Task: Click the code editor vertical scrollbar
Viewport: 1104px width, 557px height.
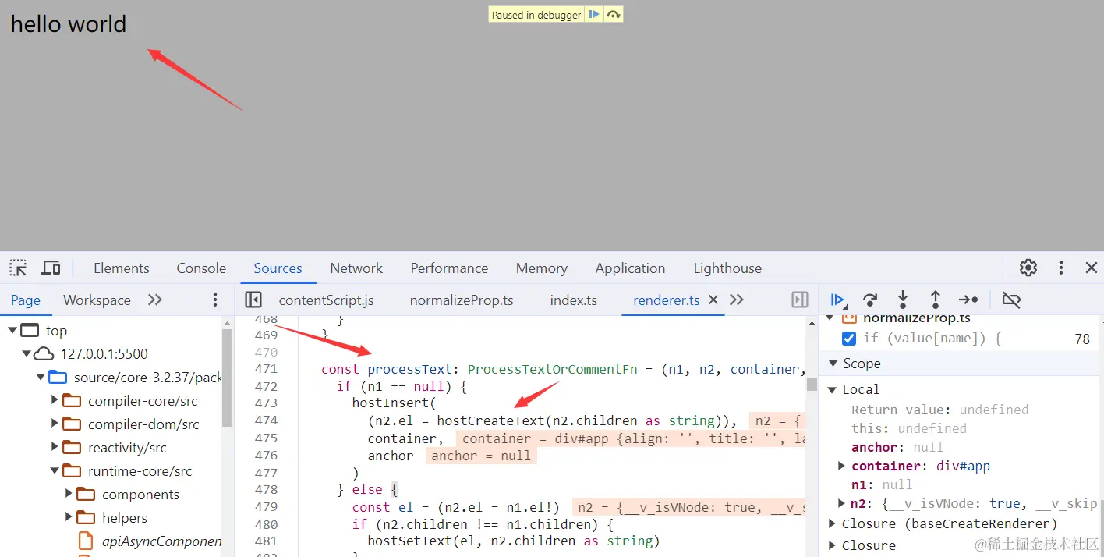Action: tap(812, 384)
